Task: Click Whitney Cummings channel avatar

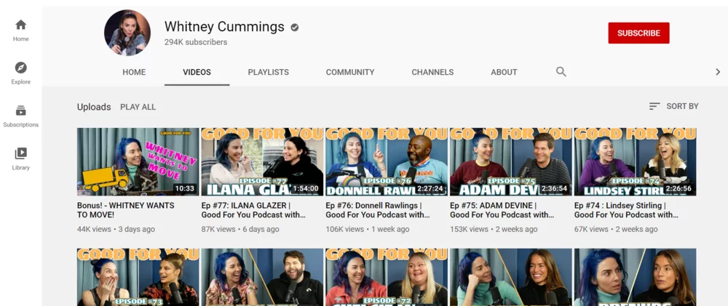Action: click(x=127, y=33)
